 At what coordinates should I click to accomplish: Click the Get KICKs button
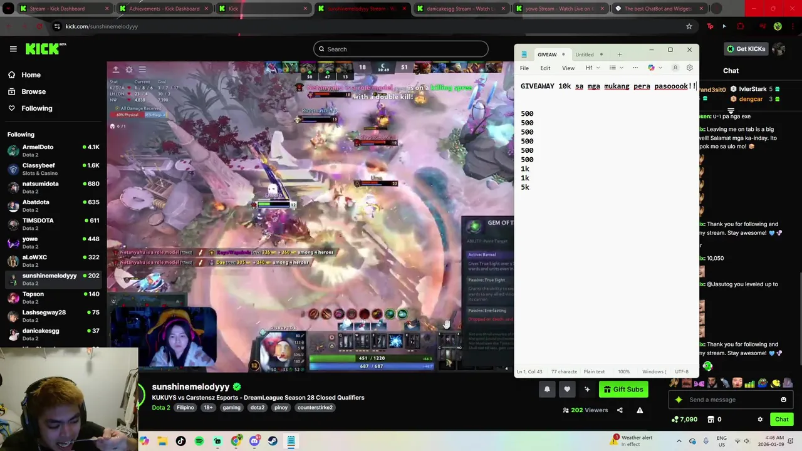tap(746, 49)
